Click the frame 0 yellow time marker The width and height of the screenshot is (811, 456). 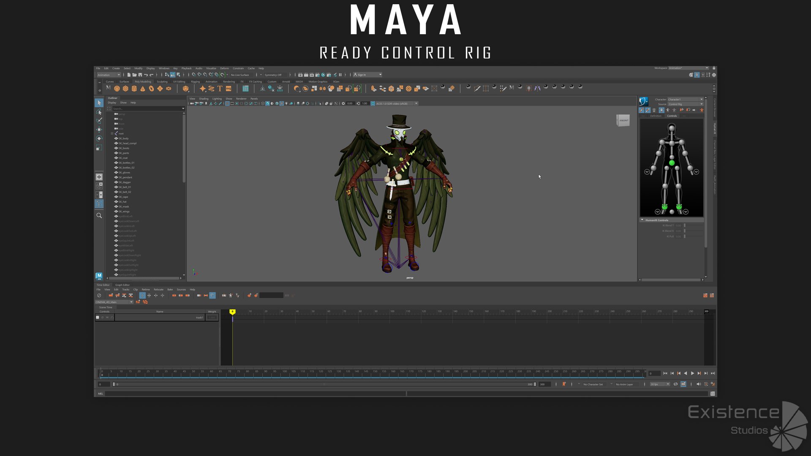pos(232,312)
